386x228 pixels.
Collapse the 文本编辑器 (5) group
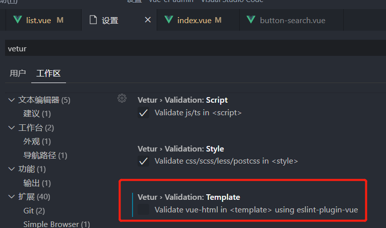11,100
